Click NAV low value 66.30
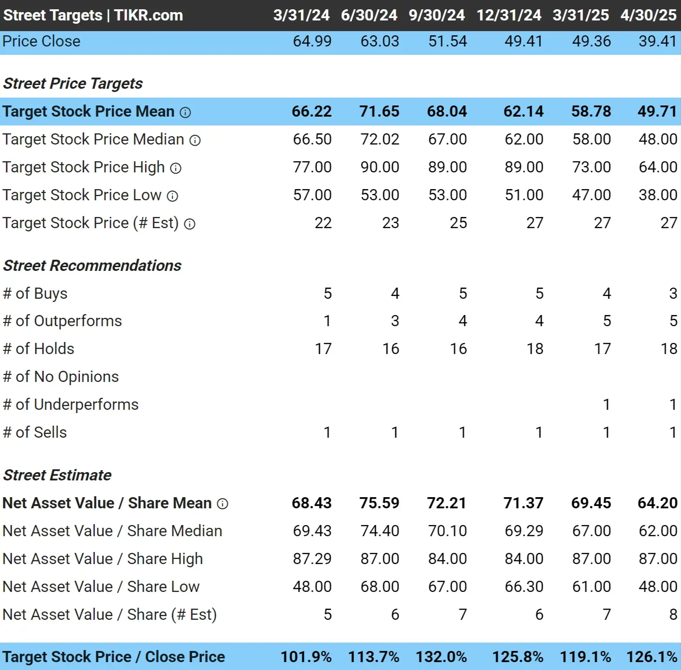The height and width of the screenshot is (670, 681). tap(524, 587)
